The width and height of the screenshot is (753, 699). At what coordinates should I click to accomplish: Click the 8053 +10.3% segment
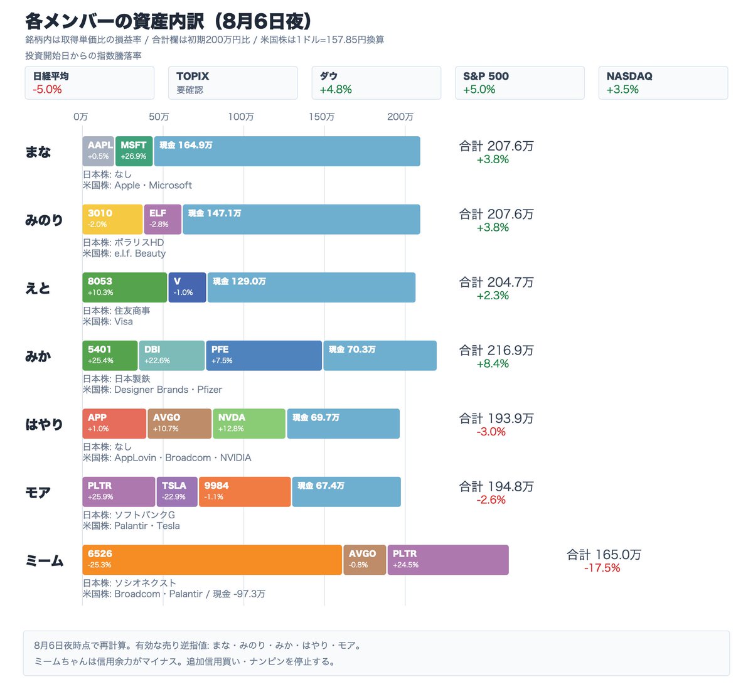tap(125, 287)
